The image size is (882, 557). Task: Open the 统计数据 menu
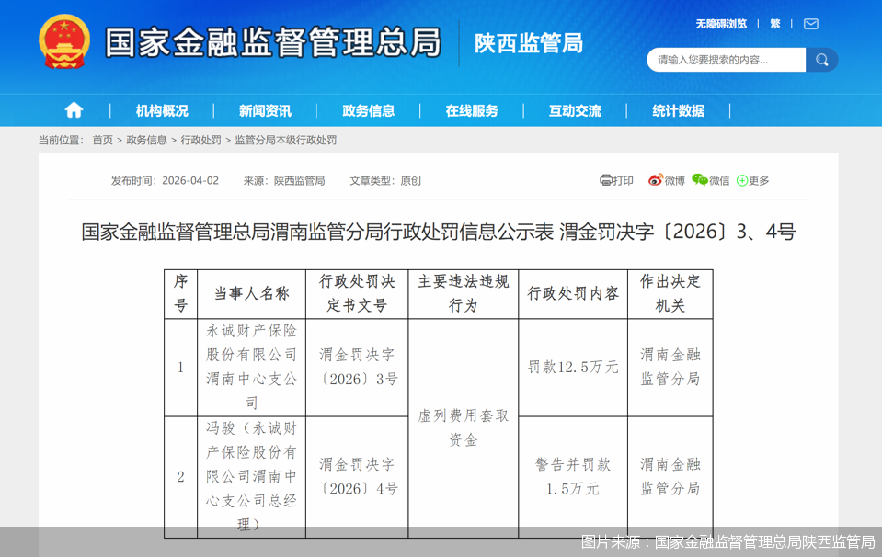click(x=679, y=109)
